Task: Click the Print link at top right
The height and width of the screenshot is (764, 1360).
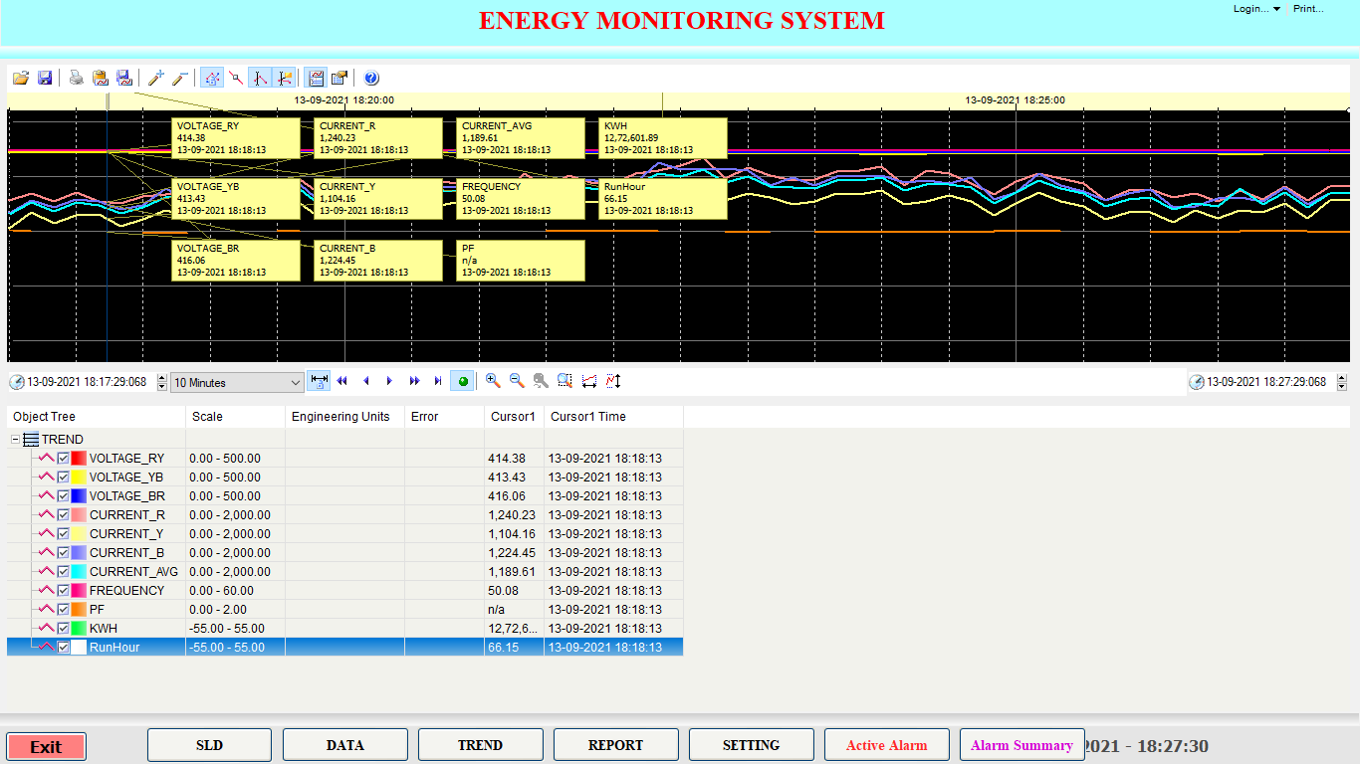Action: (x=1308, y=9)
